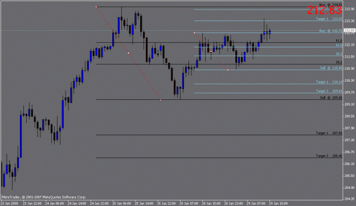Click the blue 'Buy @ 212.72' label
This screenshot has width=356, height=206.
point(330,31)
